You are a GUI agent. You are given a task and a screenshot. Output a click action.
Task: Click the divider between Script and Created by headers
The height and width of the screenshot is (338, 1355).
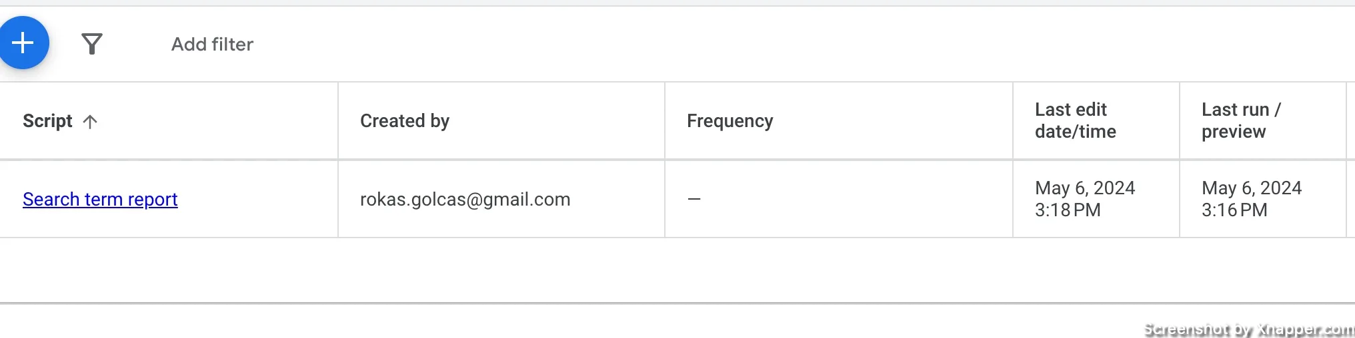(x=338, y=121)
